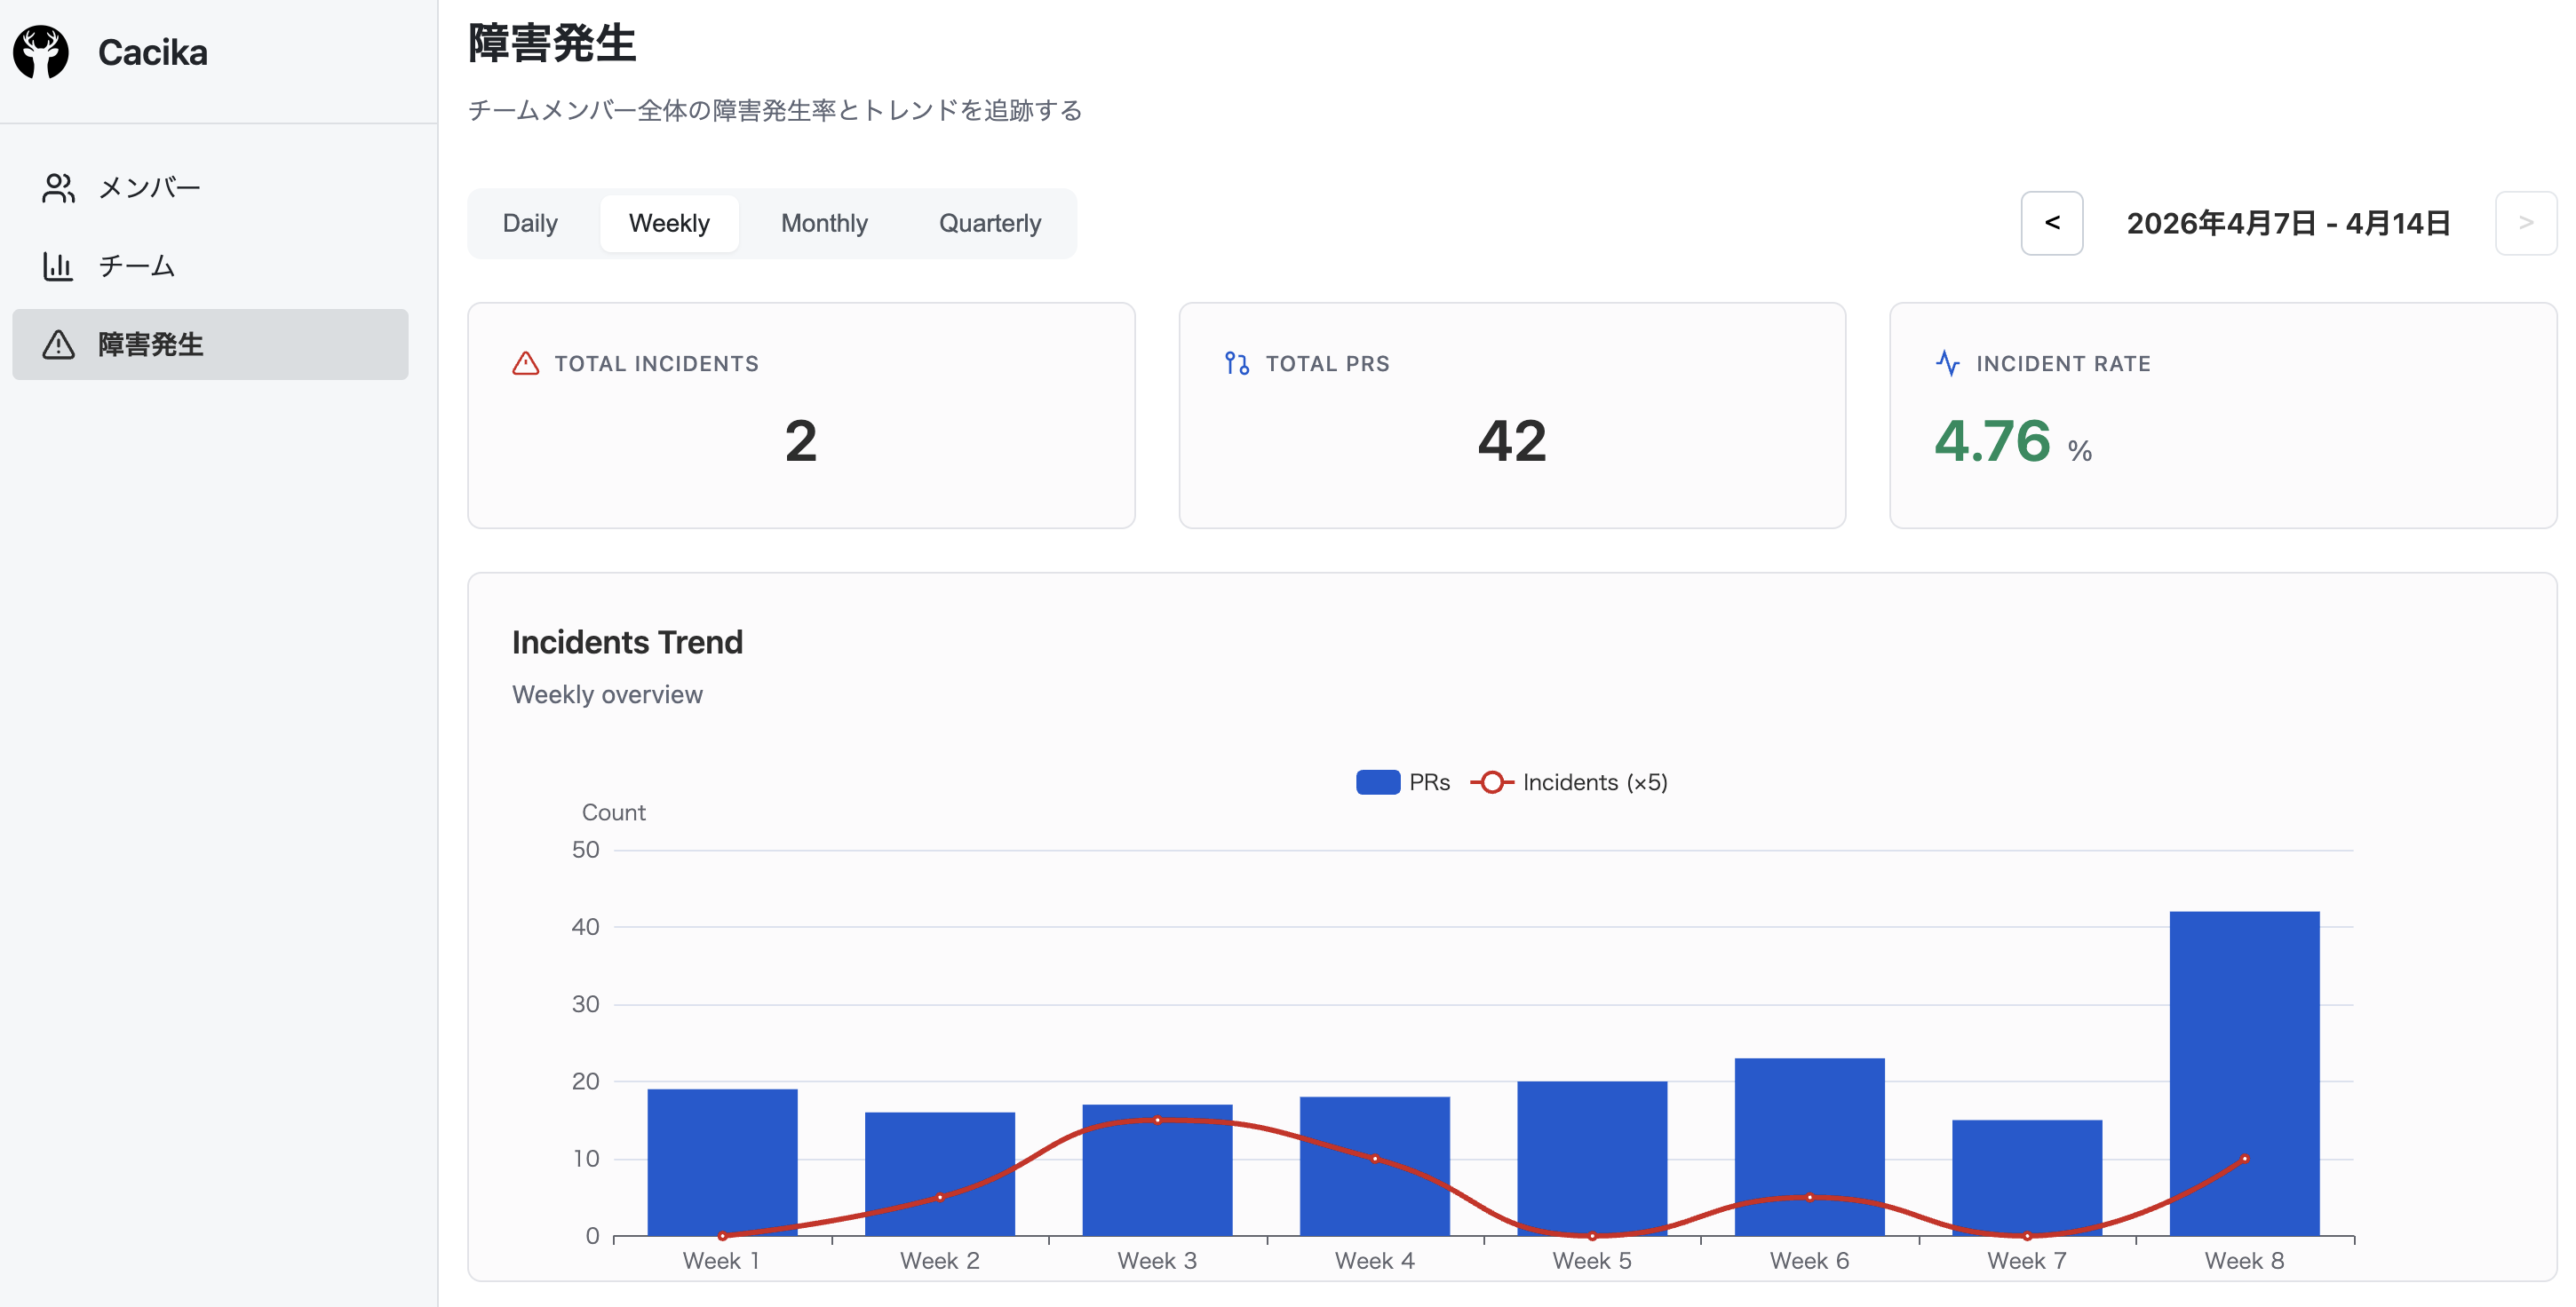Click the Incidents (×5) red circle legend marker
Image resolution: width=2576 pixels, height=1307 pixels.
tap(1491, 782)
